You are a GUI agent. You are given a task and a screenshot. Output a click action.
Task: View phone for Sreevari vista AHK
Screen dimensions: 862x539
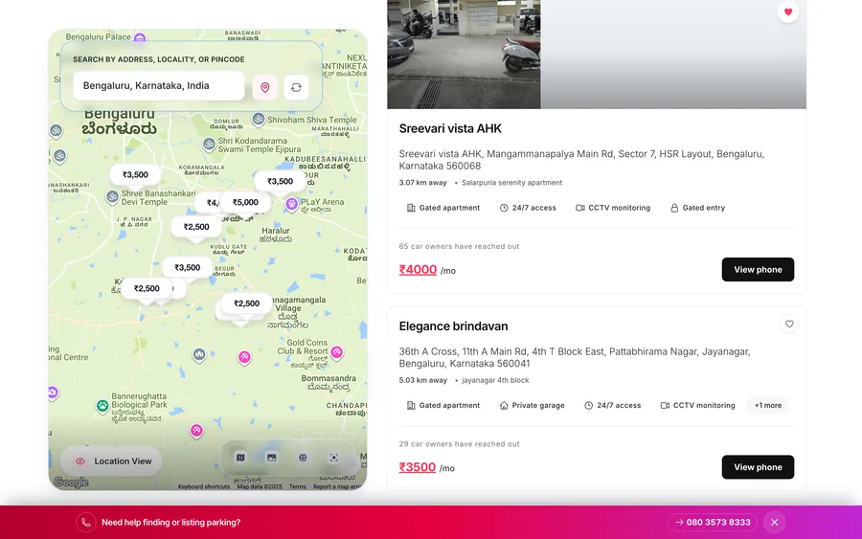pos(758,269)
